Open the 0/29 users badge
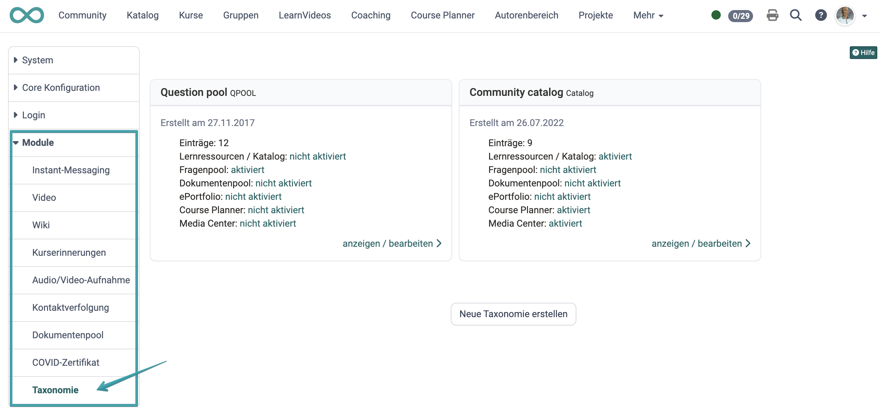 tap(740, 16)
